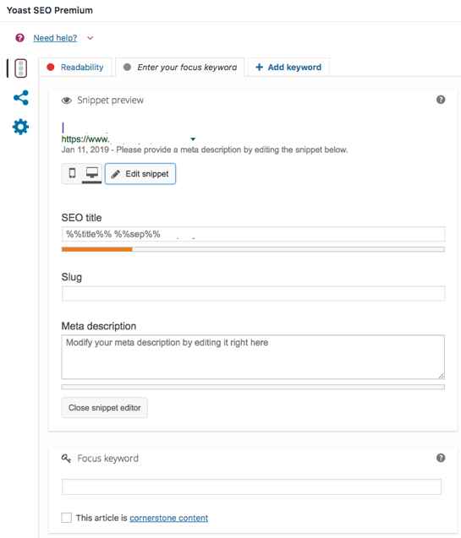Click the eye icon next to Snippet preview
The height and width of the screenshot is (538, 461).
66,101
